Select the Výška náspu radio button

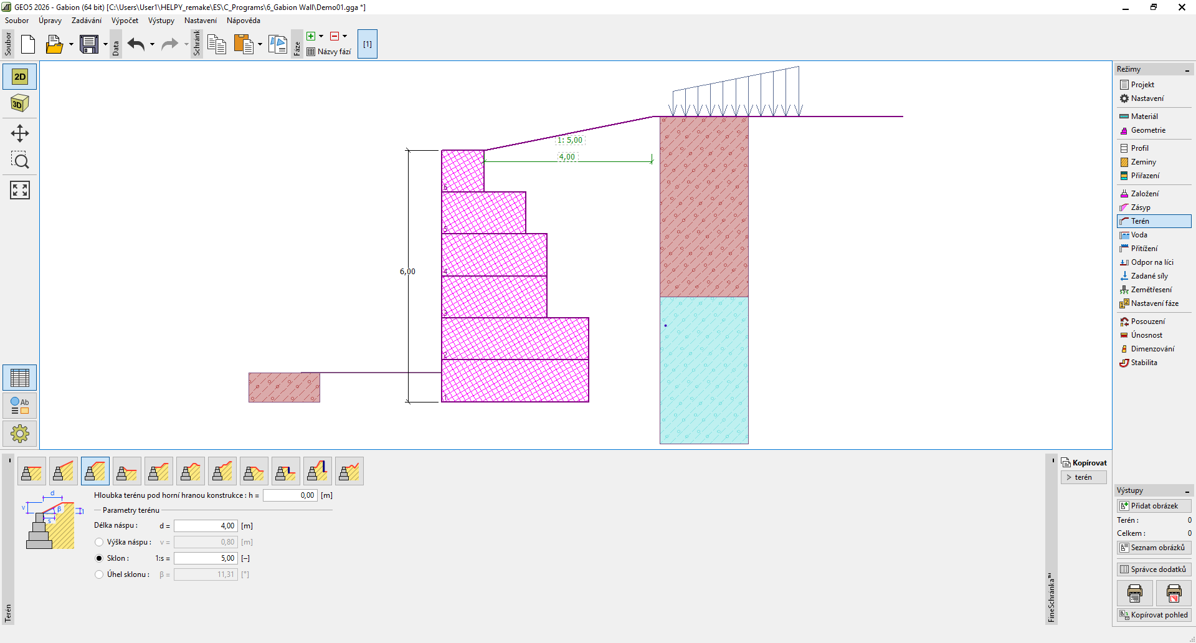(x=99, y=542)
